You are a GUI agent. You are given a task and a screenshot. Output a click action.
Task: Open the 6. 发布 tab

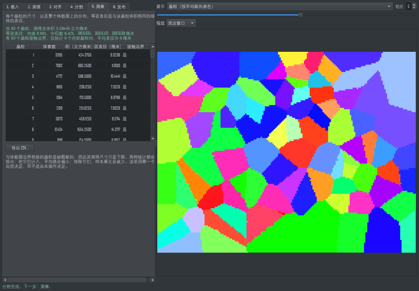pyautogui.click(x=119, y=7)
